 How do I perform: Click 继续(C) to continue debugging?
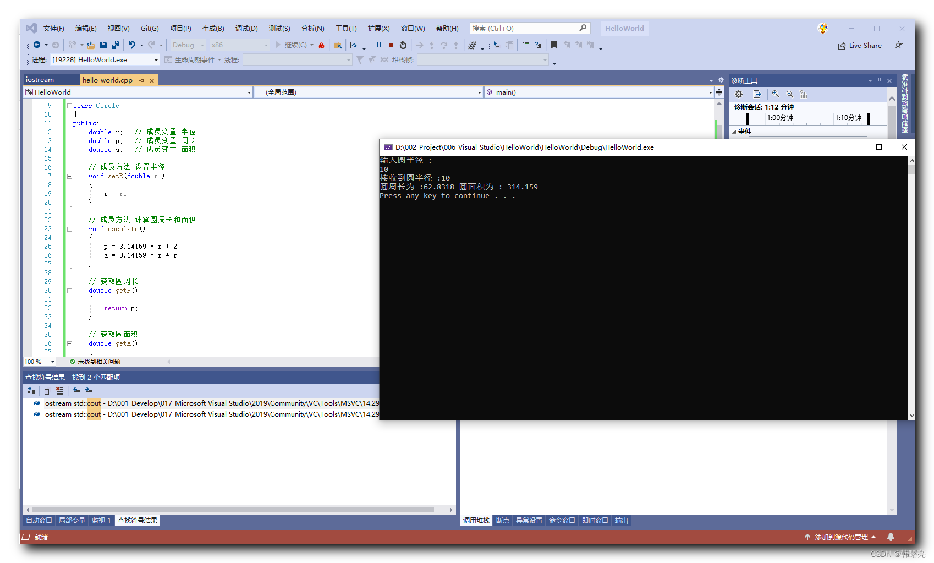[x=295, y=45]
